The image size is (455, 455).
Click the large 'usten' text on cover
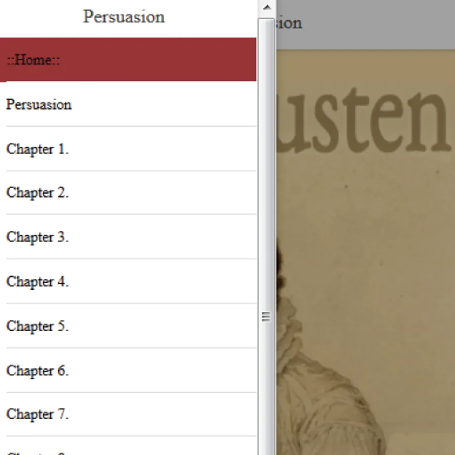tap(364, 119)
